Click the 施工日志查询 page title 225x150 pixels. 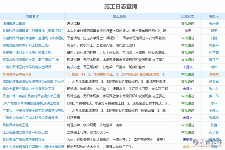(121, 6)
